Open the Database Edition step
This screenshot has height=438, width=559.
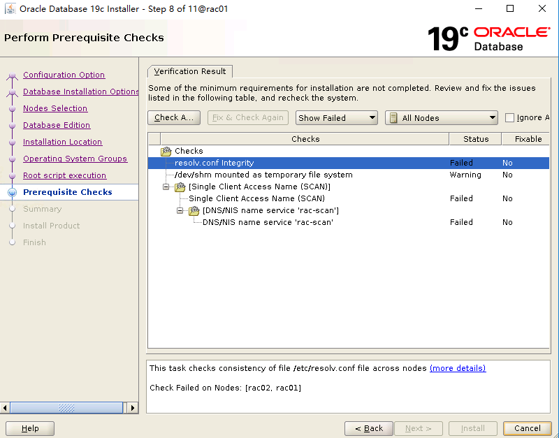(57, 125)
